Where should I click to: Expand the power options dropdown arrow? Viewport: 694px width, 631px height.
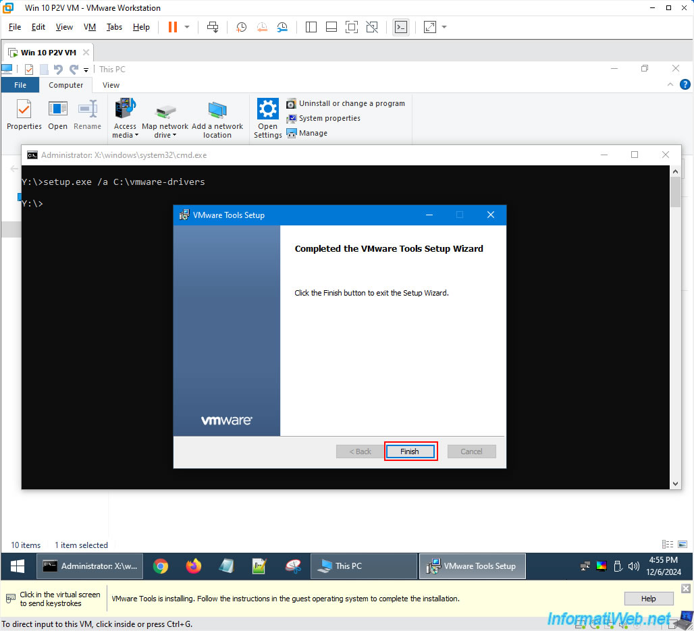coord(187,27)
